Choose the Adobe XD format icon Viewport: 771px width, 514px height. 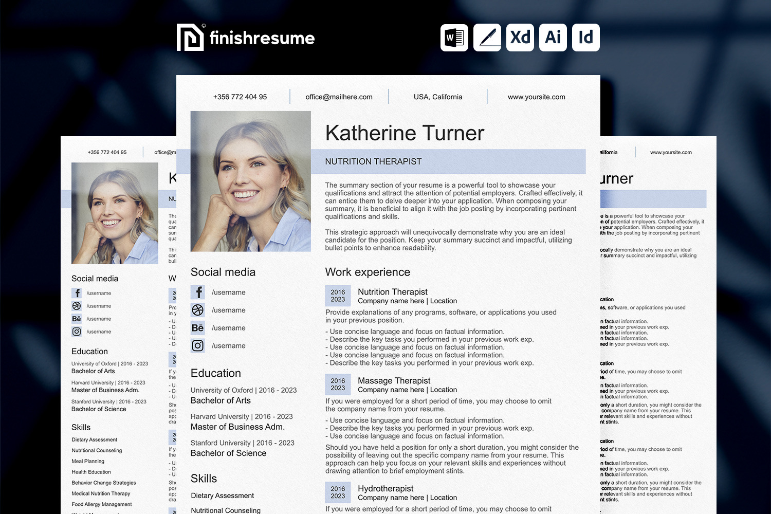click(x=520, y=38)
